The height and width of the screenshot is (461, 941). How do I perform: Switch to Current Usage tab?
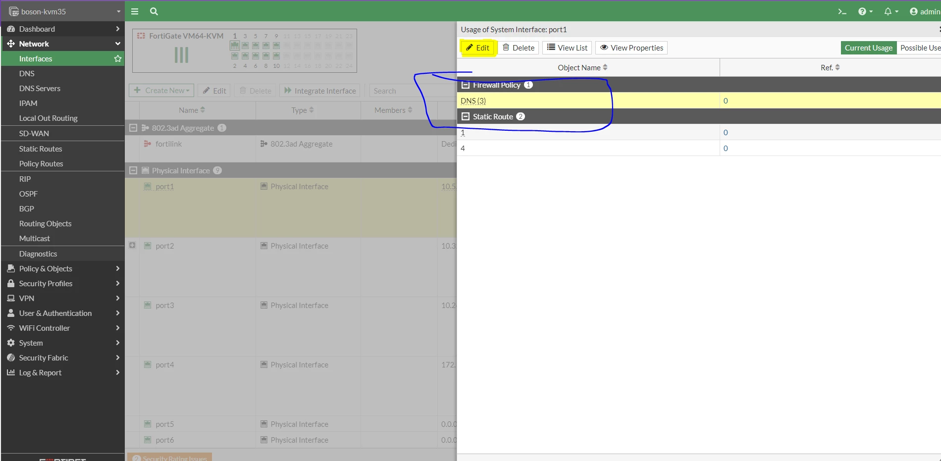pyautogui.click(x=869, y=48)
